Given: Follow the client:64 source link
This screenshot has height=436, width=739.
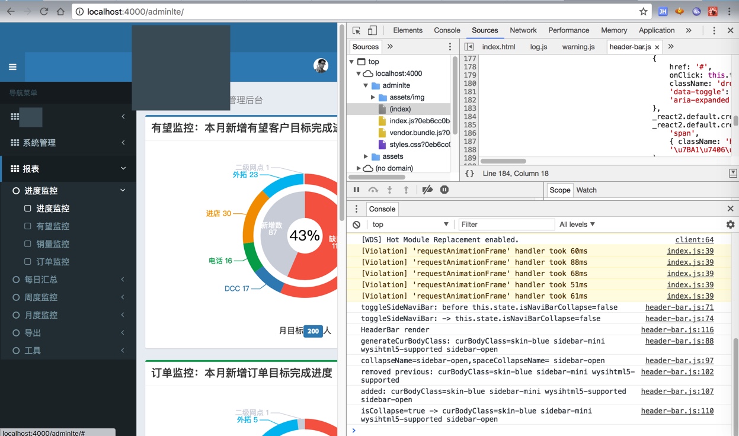Looking at the screenshot, I should coord(695,240).
